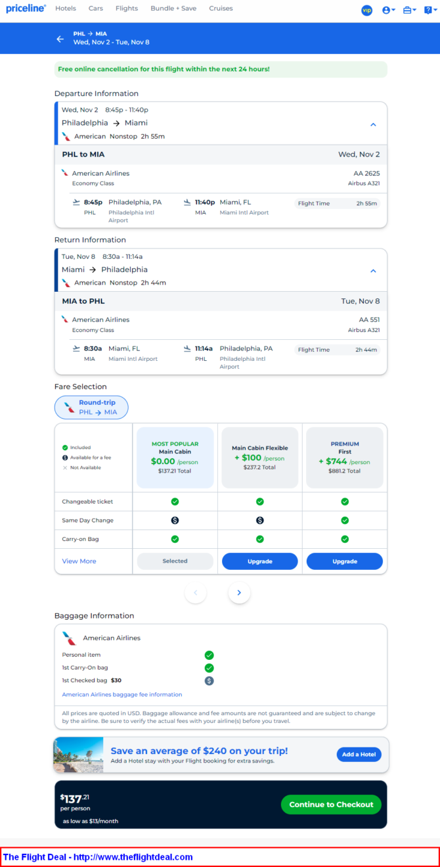440x867 pixels.
Task: Click Add a Hotel button
Action: click(x=359, y=755)
